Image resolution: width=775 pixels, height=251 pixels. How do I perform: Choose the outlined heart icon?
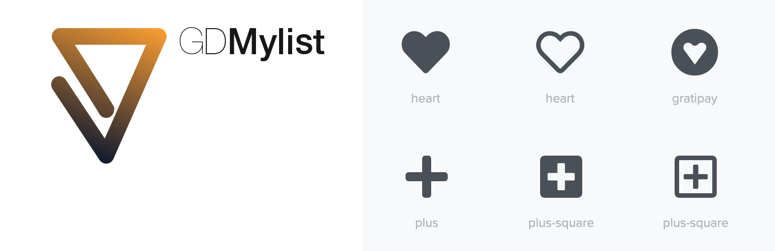[560, 52]
